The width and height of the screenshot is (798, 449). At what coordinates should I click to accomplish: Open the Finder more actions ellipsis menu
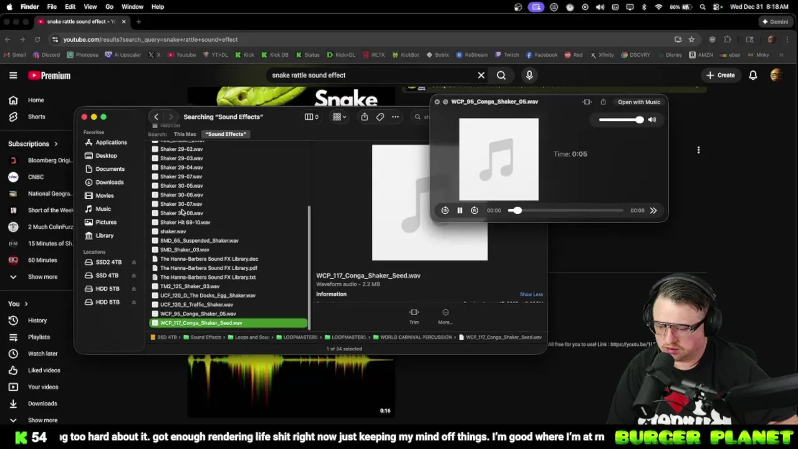click(x=395, y=117)
